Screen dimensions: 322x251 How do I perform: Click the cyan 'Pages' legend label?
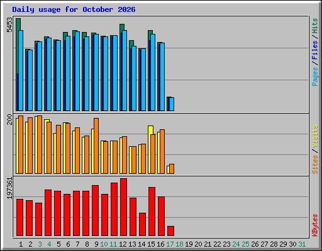click(315, 77)
